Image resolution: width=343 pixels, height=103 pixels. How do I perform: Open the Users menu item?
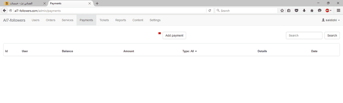click(x=35, y=20)
